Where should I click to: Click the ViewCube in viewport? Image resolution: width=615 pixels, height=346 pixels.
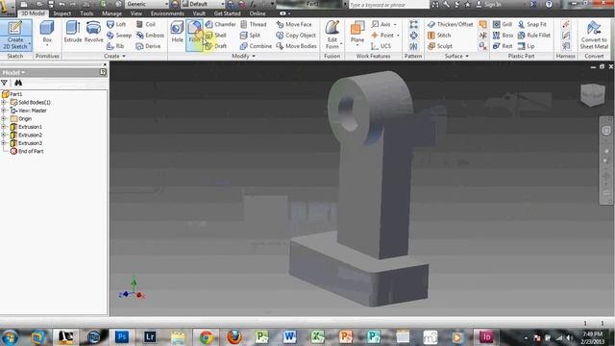(x=592, y=94)
